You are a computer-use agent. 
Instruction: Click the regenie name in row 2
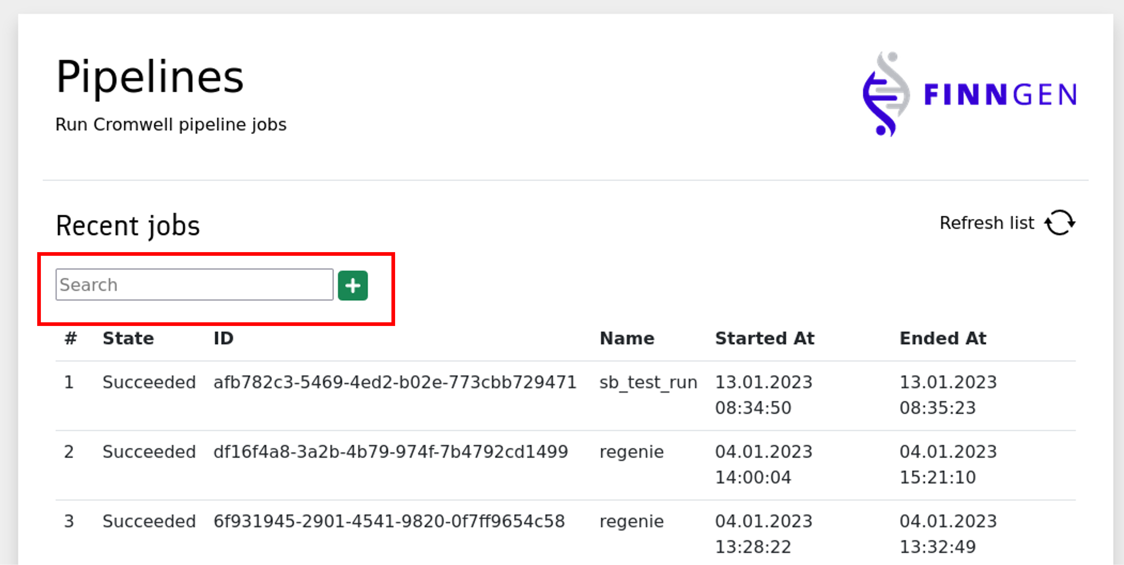pyautogui.click(x=631, y=452)
